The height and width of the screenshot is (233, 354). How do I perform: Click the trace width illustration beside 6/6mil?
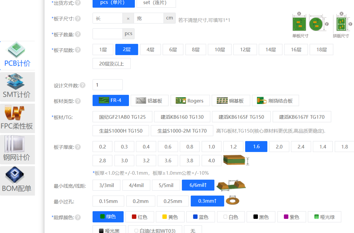click(231, 185)
